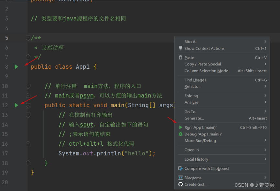Enable Column Selection Mode
Image resolution: width=280 pixels, height=191 pixels.
pyautogui.click(x=206, y=71)
